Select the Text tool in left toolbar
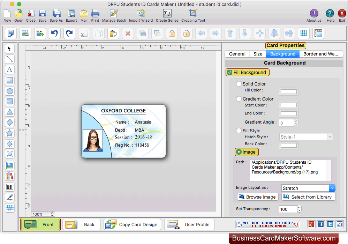 pos(10,69)
